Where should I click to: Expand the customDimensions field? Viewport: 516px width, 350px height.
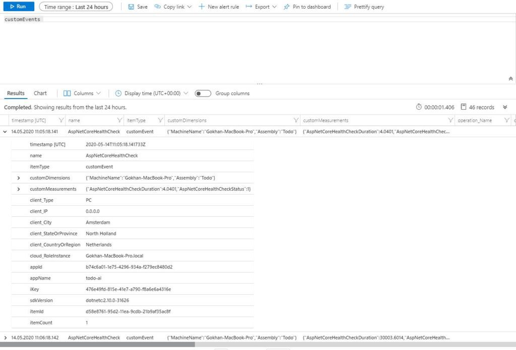(19, 178)
